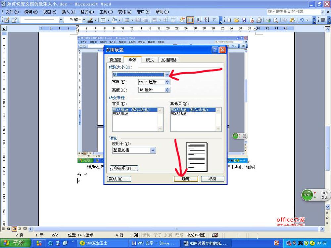Open the 表格(A) menu

[x=124, y=12]
